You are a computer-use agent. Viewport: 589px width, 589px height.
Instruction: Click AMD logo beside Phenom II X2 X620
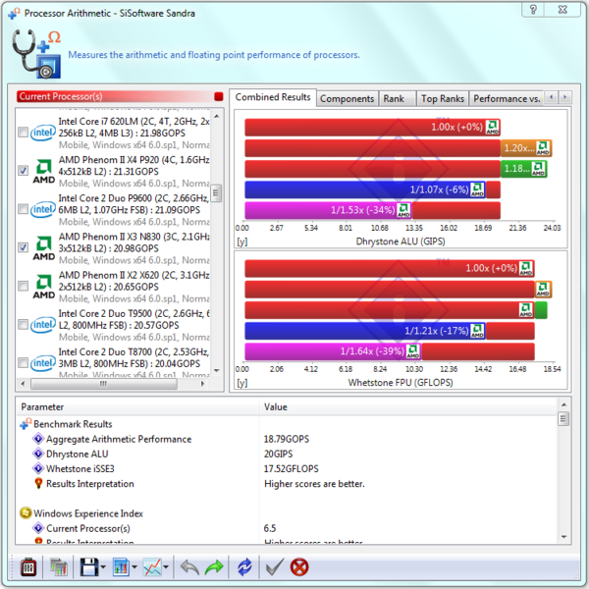(x=43, y=287)
